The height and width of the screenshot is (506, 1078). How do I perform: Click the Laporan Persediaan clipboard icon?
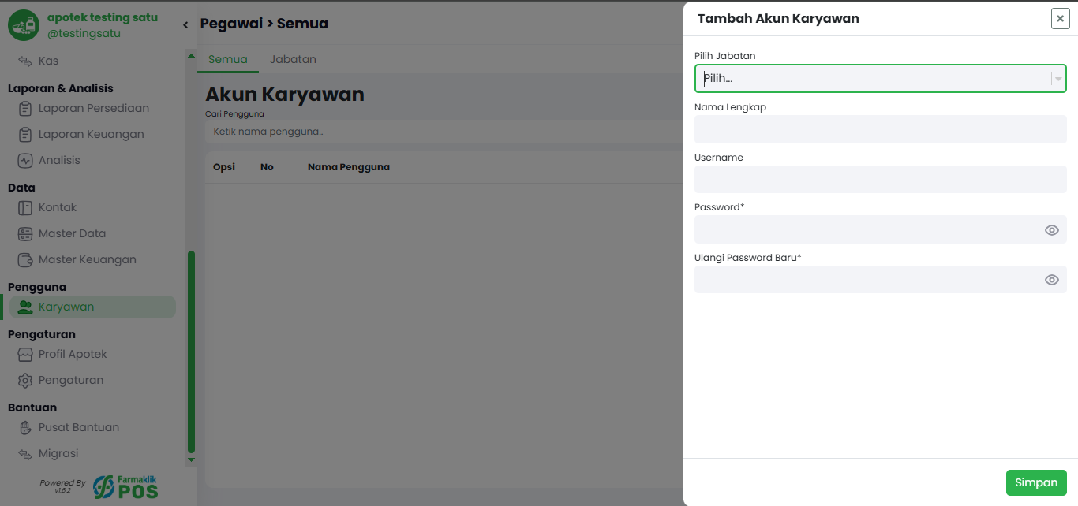click(x=25, y=108)
